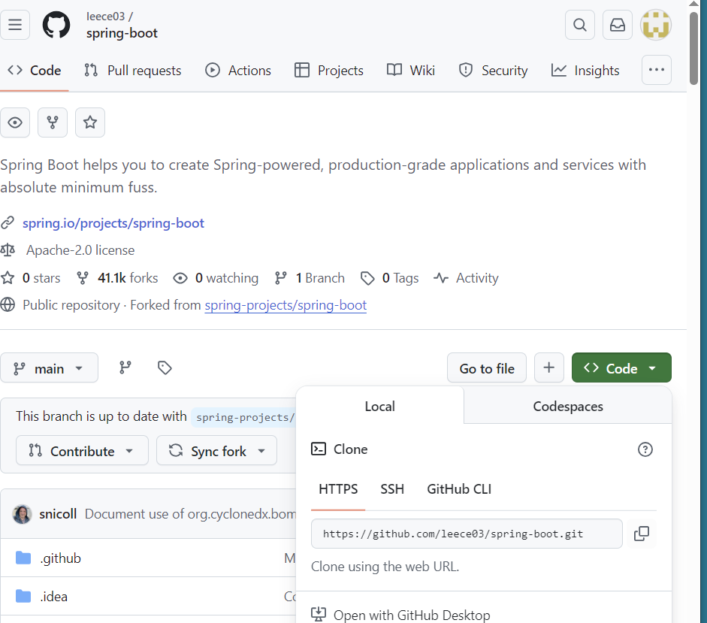Open the Insights tab
The image size is (707, 623).
pos(585,71)
